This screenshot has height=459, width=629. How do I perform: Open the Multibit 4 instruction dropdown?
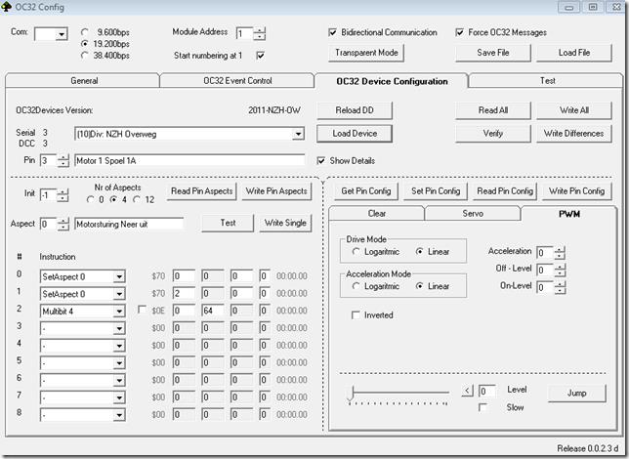[119, 311]
